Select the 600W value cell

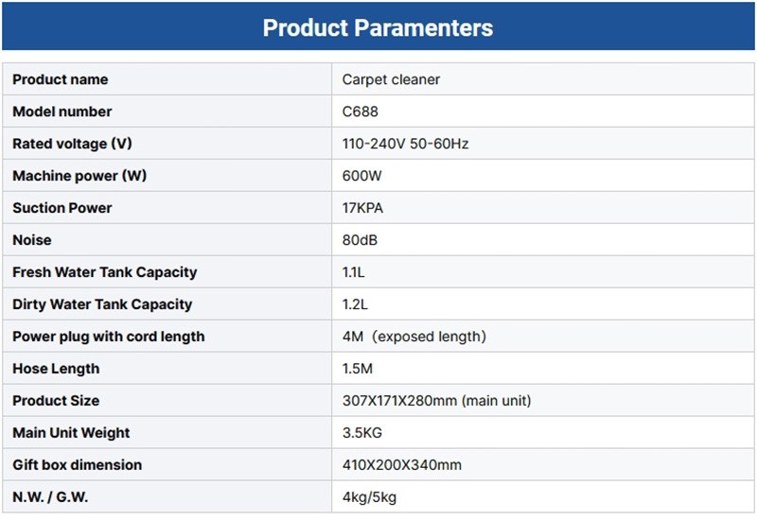coord(361,176)
